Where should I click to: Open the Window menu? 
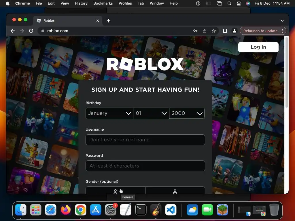(157, 3)
